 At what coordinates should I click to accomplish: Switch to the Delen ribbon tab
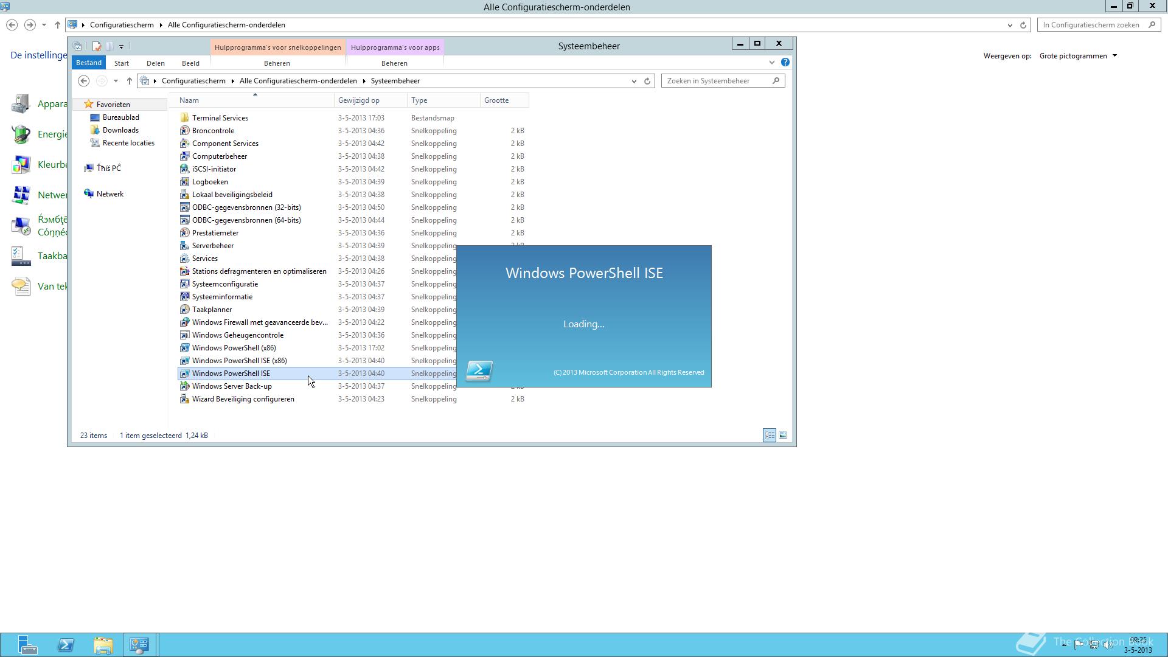click(156, 63)
